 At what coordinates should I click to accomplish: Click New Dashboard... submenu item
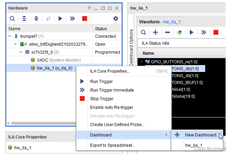point(197,135)
